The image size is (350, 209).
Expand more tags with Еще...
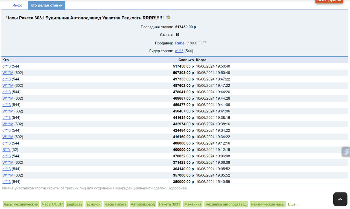pos(293,204)
